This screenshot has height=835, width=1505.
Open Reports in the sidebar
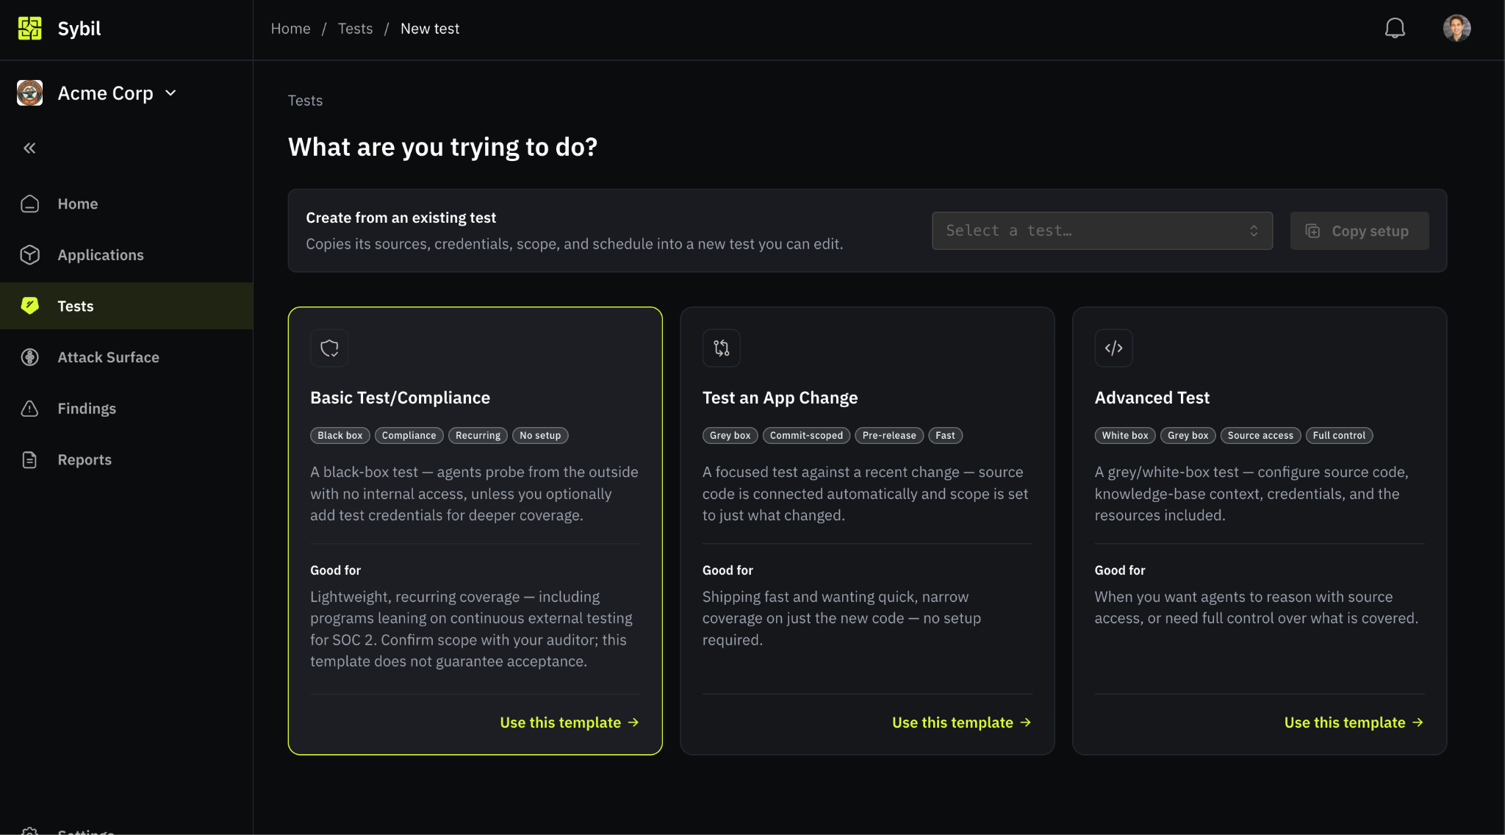pyautogui.click(x=126, y=460)
